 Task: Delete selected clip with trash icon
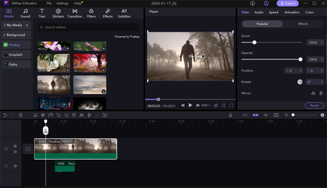pyautogui.click(x=21, y=115)
